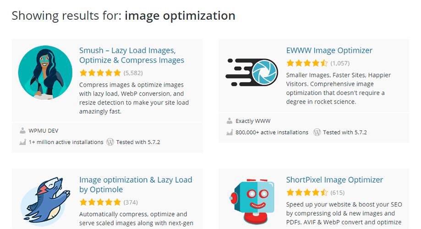This screenshot has height=229, width=421.
Task: Click the WordPress logo in the Smush card
Action: click(110, 142)
